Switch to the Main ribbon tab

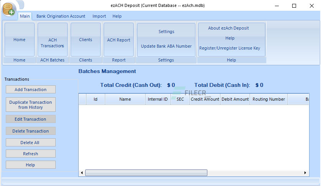click(x=25, y=16)
